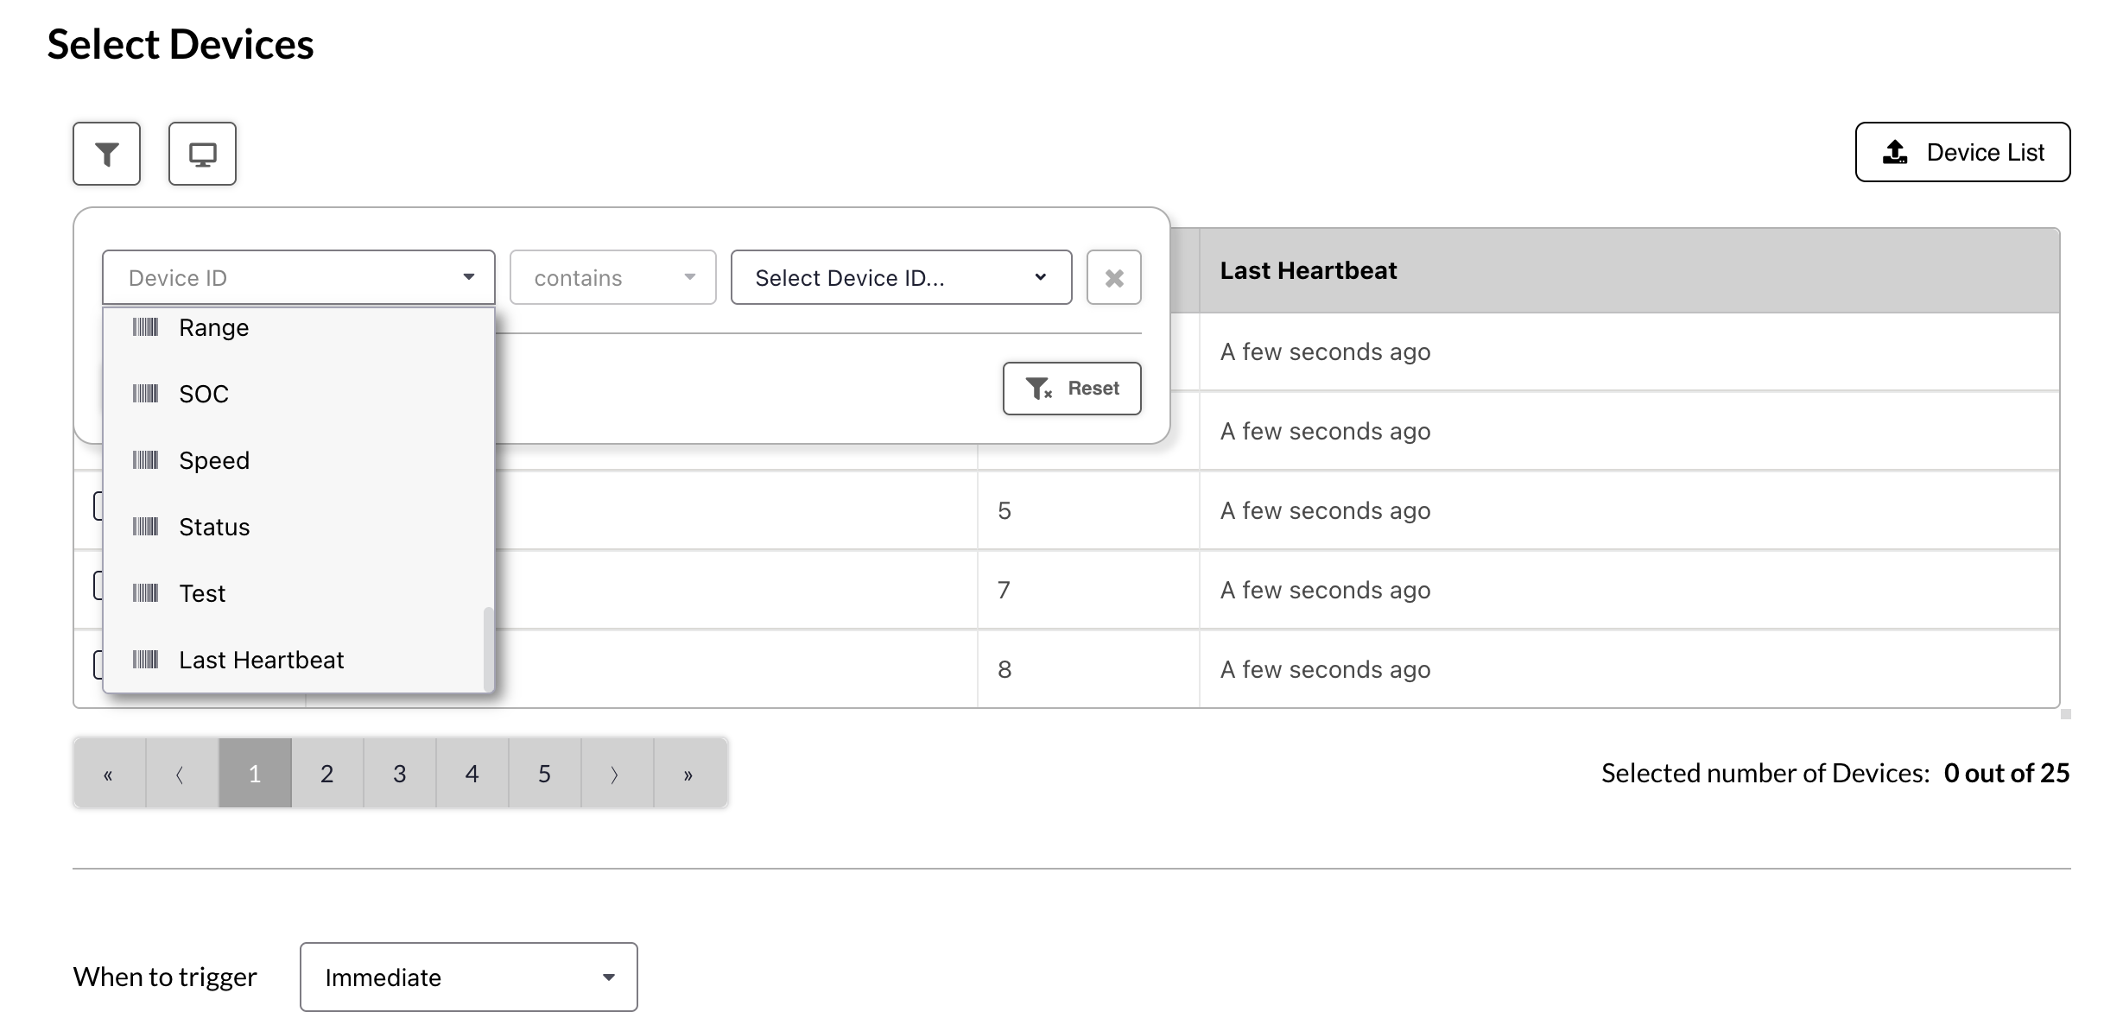
Task: Click the funnel filter icon button
Action: pyautogui.click(x=106, y=154)
